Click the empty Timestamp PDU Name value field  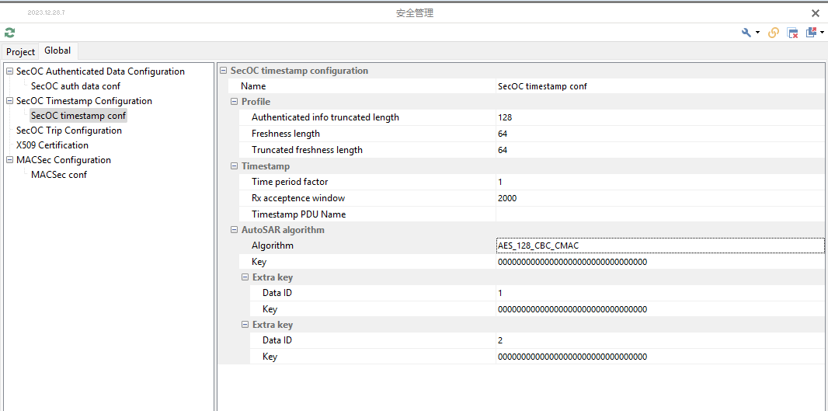[660, 214]
